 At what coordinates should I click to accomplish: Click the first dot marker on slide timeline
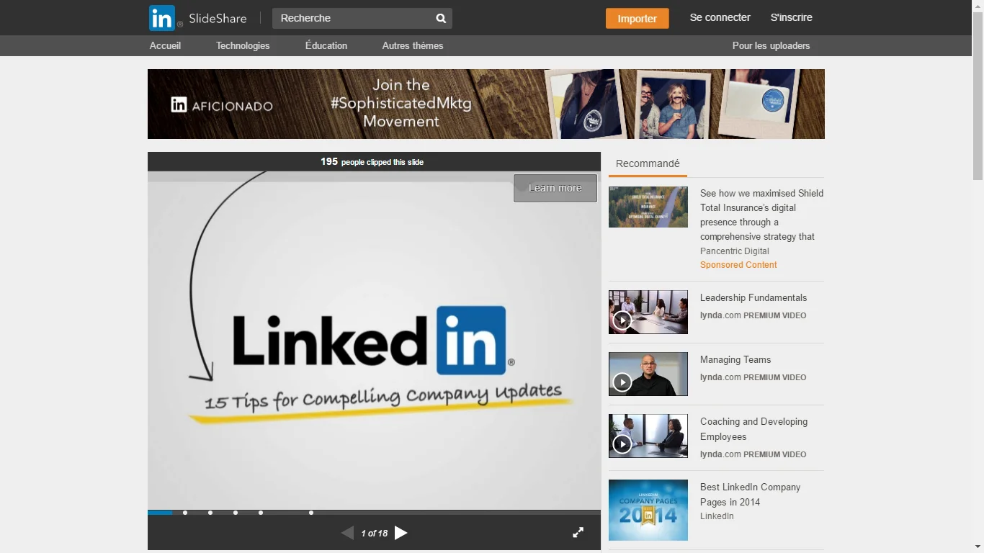coord(185,513)
